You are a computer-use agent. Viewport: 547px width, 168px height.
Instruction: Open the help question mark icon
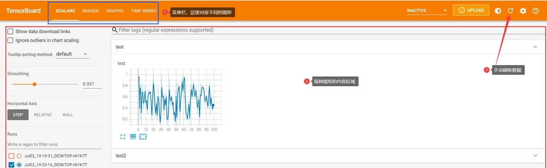coord(536,11)
